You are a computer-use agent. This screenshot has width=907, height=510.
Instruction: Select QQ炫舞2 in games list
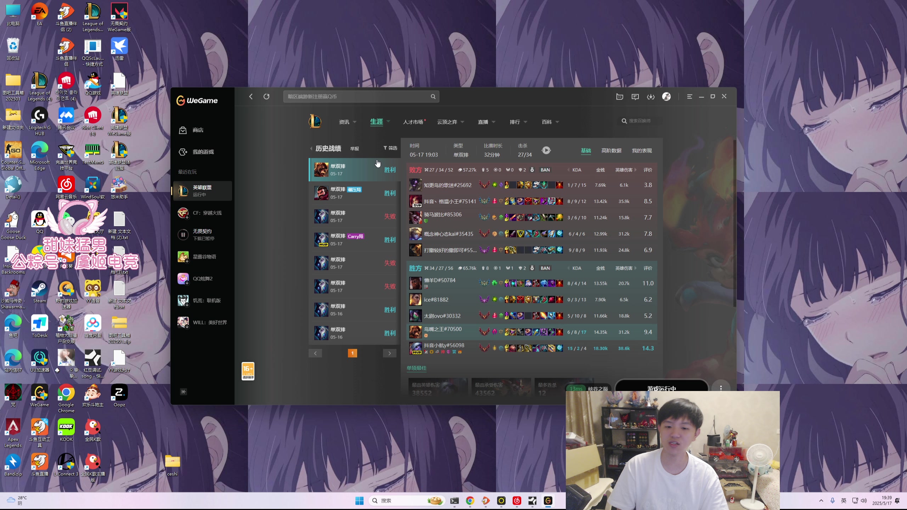click(203, 279)
